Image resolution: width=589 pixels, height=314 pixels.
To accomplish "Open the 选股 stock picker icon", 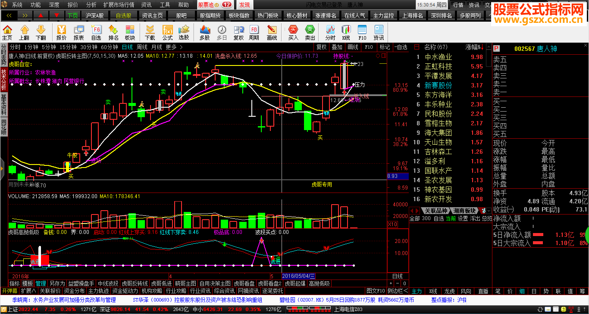I will (x=184, y=32).
